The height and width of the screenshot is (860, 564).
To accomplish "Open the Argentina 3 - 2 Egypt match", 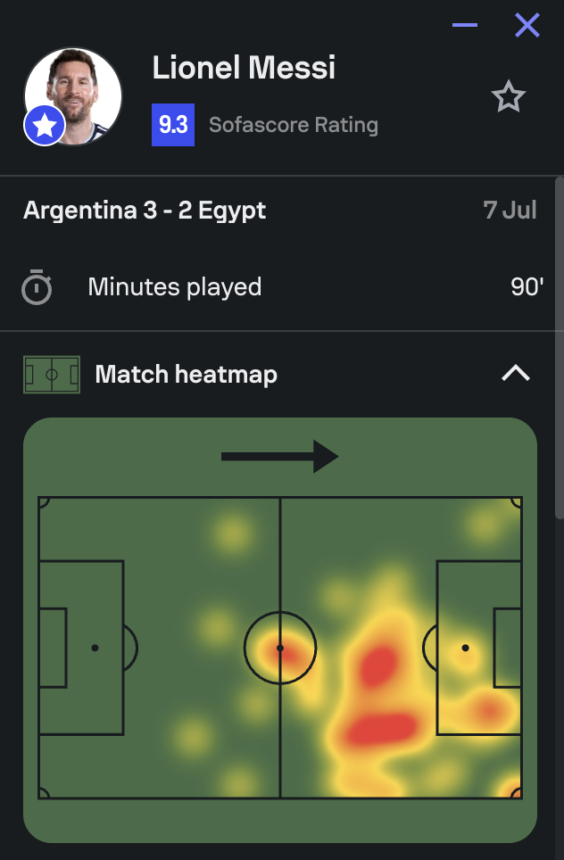I will coord(145,211).
